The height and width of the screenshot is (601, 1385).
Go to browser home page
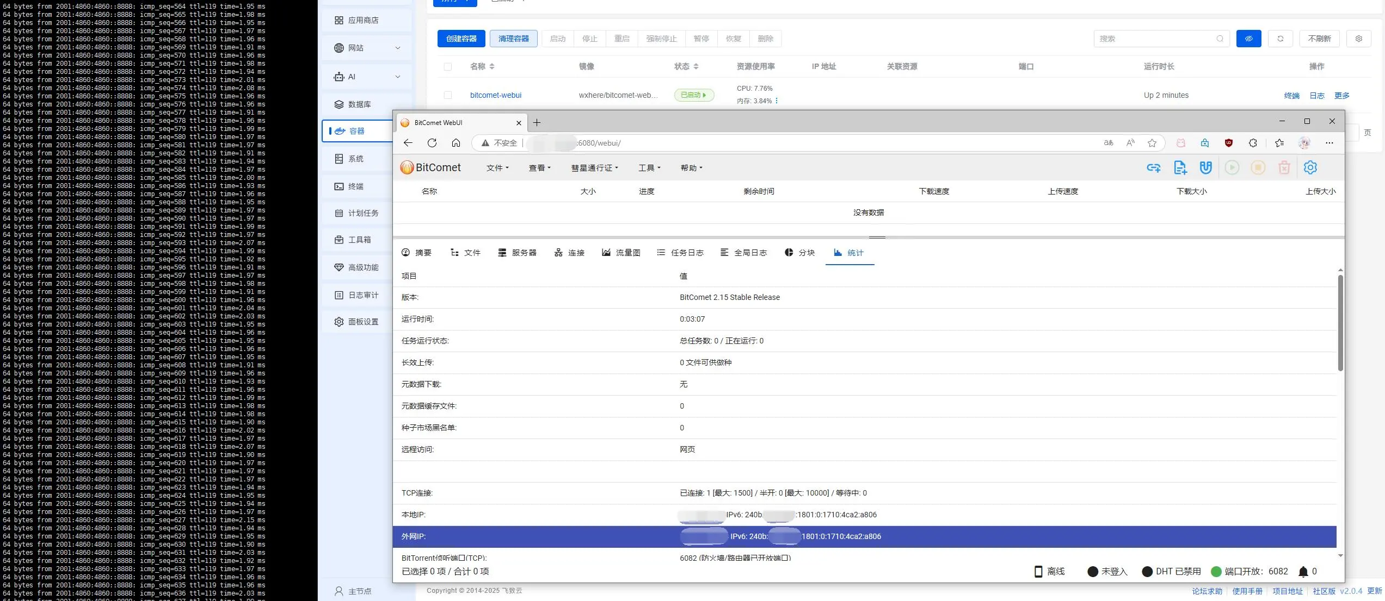tap(456, 143)
